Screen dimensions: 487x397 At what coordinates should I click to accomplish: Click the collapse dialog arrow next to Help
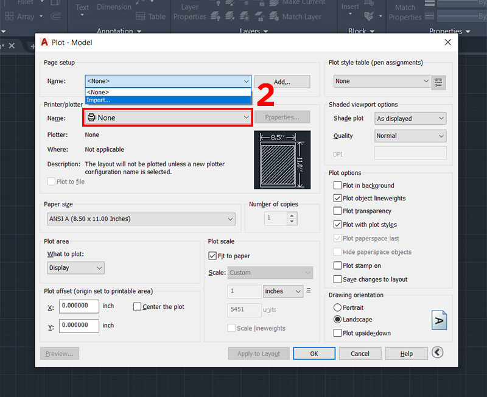437,353
